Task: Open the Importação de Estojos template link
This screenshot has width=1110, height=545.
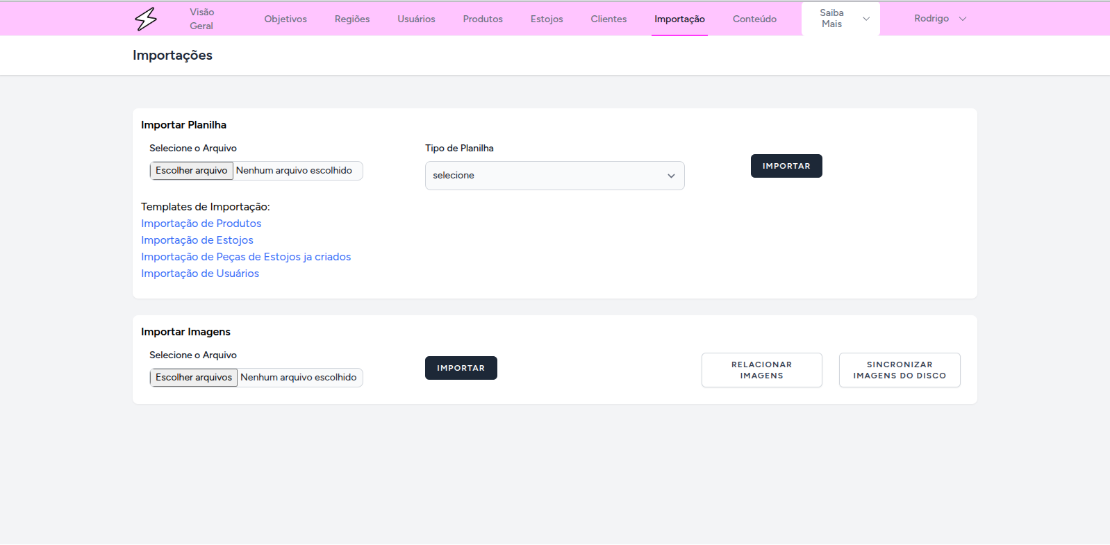Action: point(197,240)
